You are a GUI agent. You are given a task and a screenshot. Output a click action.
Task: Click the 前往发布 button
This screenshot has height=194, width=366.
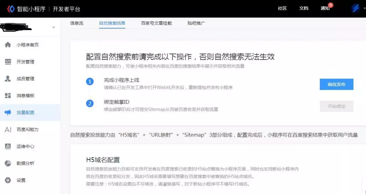pos(337,84)
